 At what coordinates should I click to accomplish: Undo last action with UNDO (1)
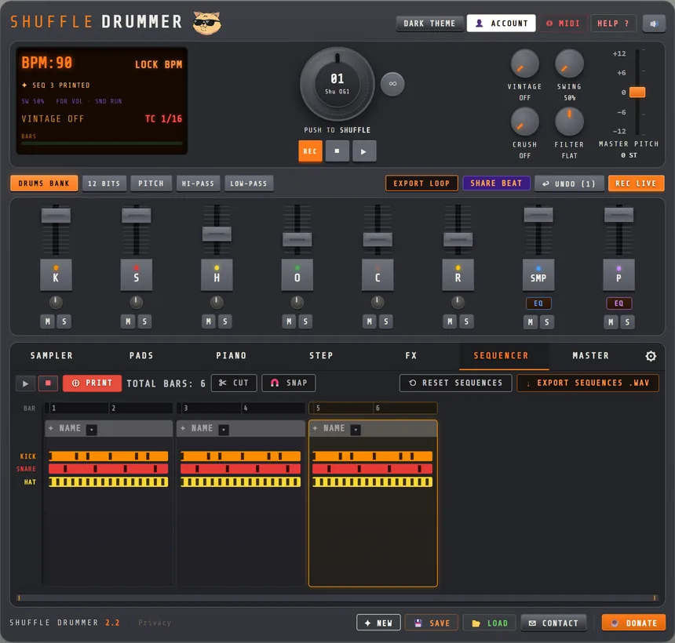(x=570, y=183)
